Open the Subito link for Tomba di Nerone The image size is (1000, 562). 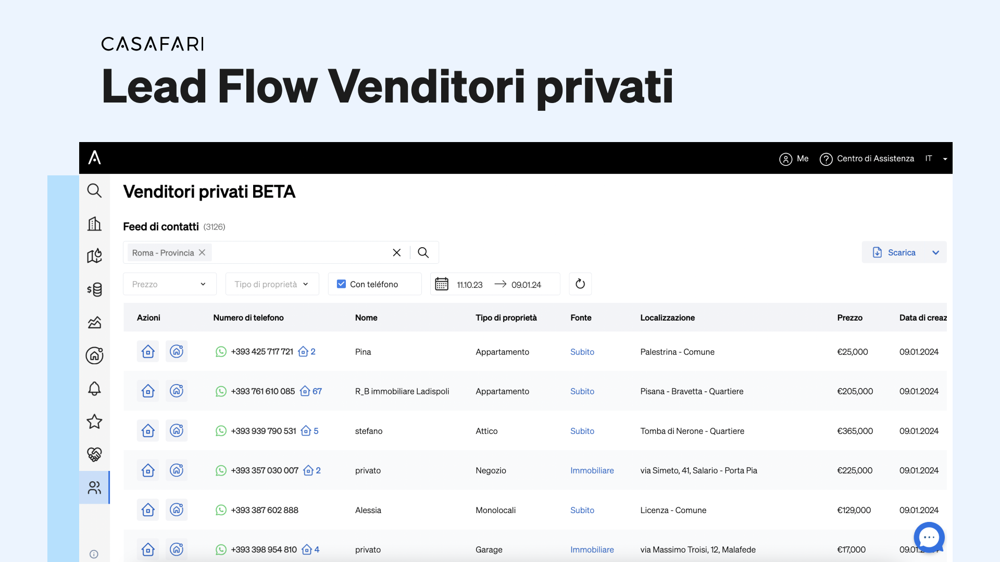(x=582, y=431)
